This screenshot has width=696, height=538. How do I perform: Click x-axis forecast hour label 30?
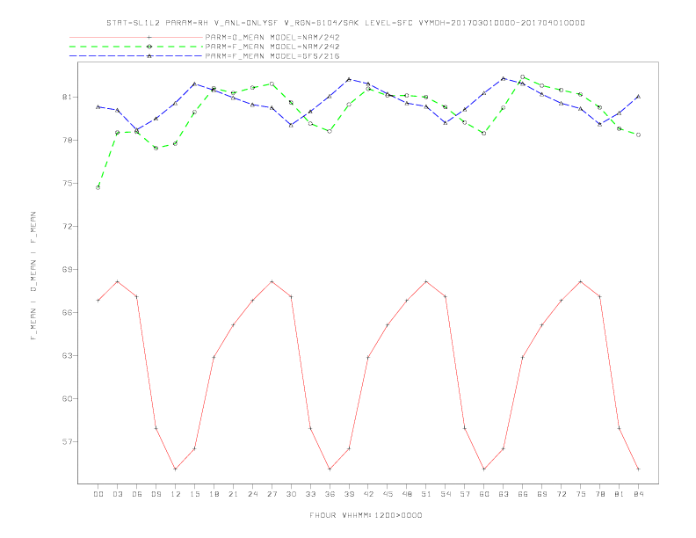[291, 494]
